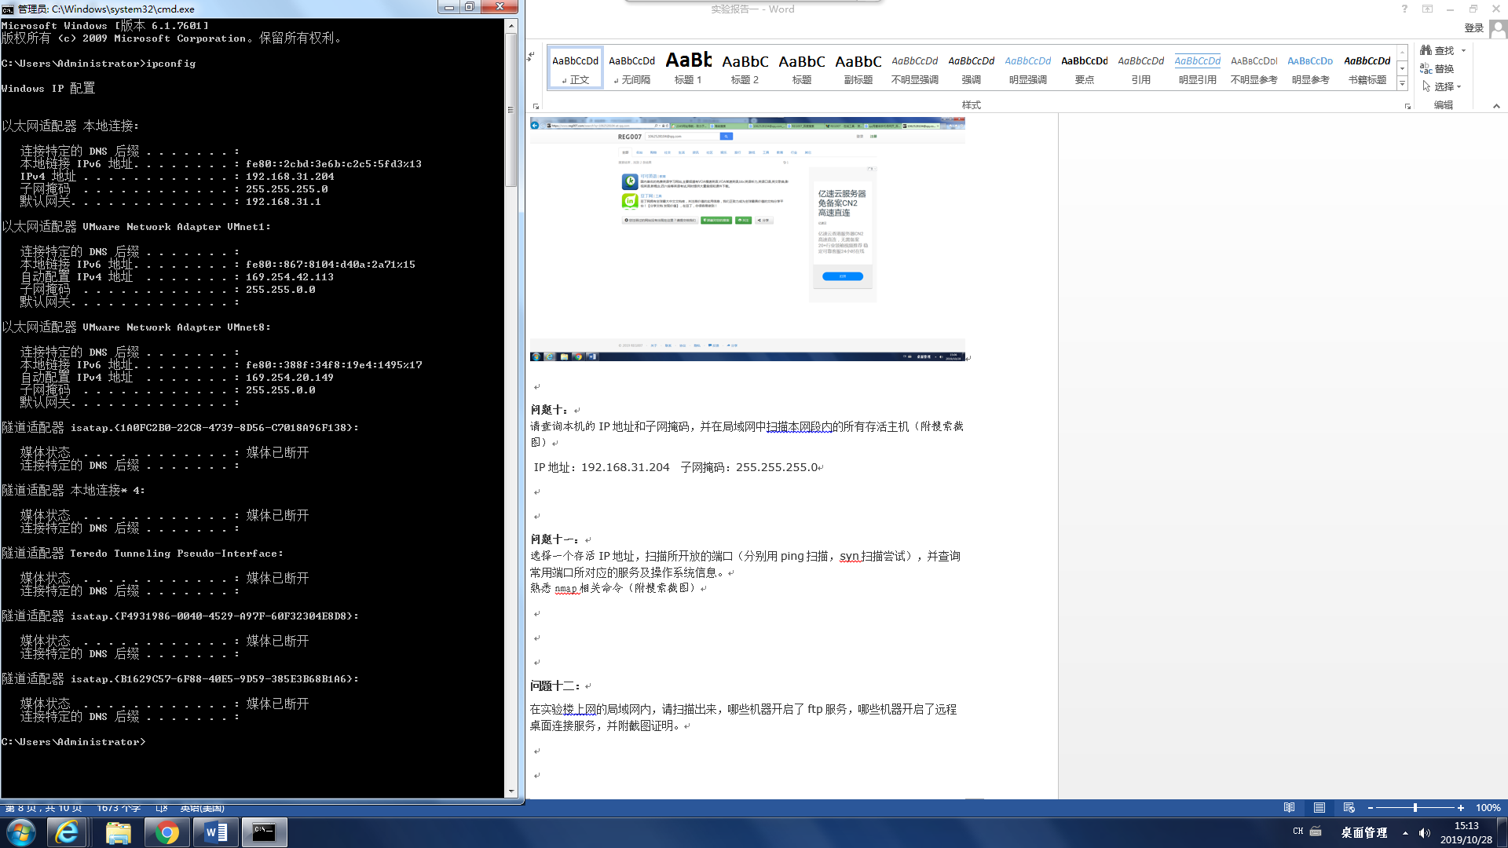Open Google Chrome from the taskbar
This screenshot has width=1508, height=848.
click(167, 832)
